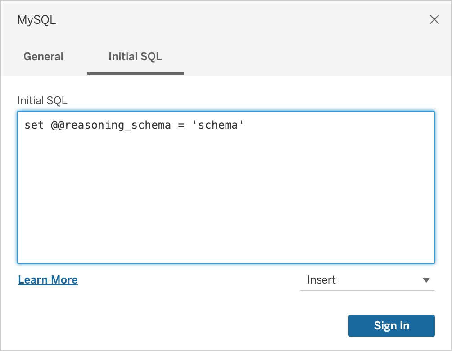Image resolution: width=452 pixels, height=351 pixels.
Task: Click the blank header area right of the tabs
Action: point(315,57)
